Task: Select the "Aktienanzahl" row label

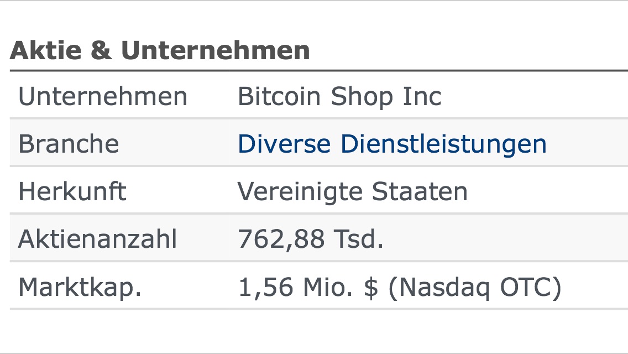Action: click(x=98, y=240)
